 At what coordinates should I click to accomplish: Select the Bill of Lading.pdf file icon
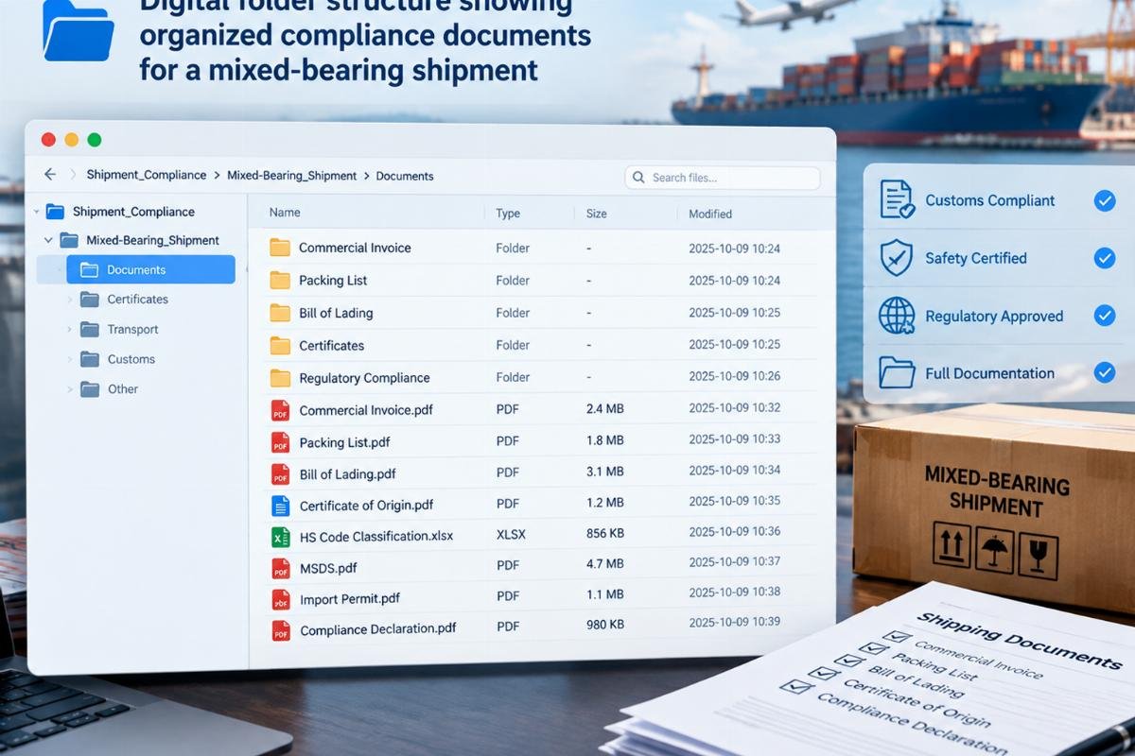(281, 473)
